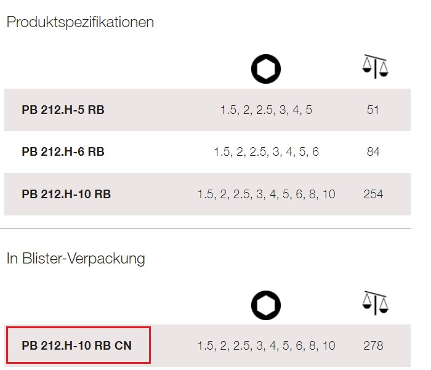Select product PB 212.H-6 RB
This screenshot has height=370, width=431.
pos(63,151)
